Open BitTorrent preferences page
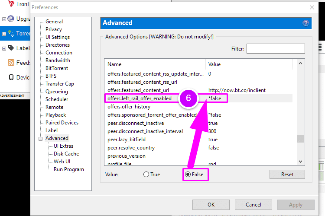325x216 pixels. [57, 68]
